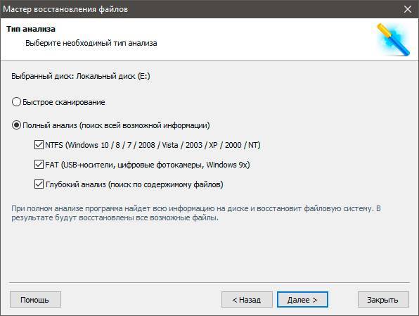The height and width of the screenshot is (316, 419).
Task: Select the Быстрое сканирование radio button
Action: pos(16,102)
